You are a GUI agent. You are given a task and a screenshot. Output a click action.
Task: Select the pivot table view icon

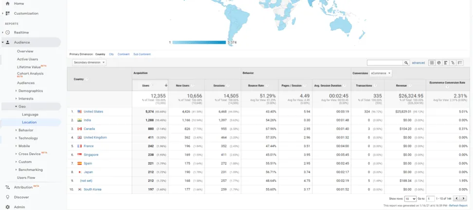click(460, 63)
